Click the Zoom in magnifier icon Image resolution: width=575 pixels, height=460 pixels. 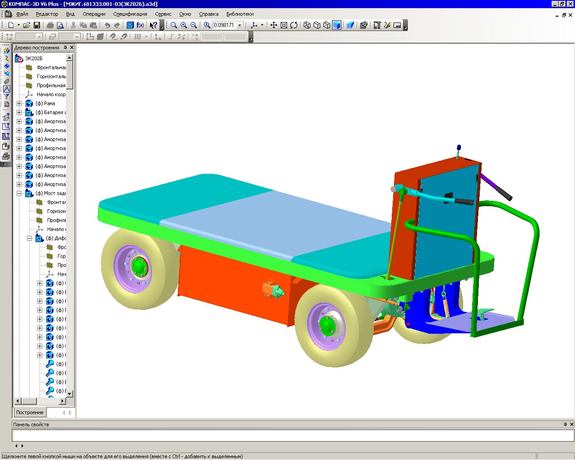[184, 25]
